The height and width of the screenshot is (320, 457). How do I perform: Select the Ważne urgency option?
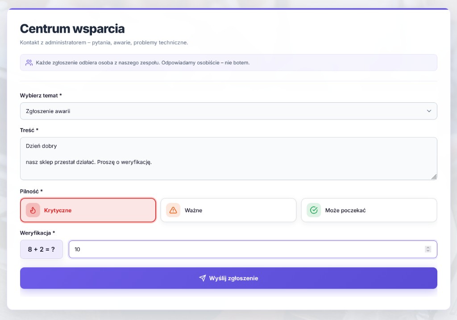pyautogui.click(x=228, y=210)
